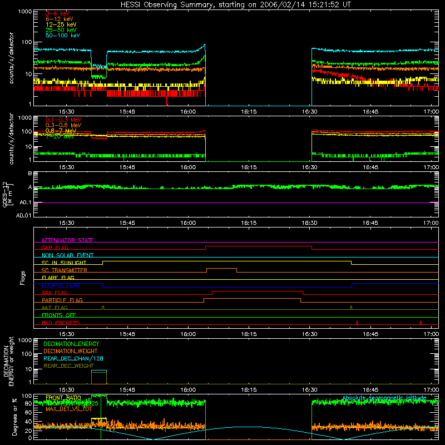Click the raised SAA_FLAG segment
The width and height of the screenshot is (445, 445).
[x=258, y=291]
